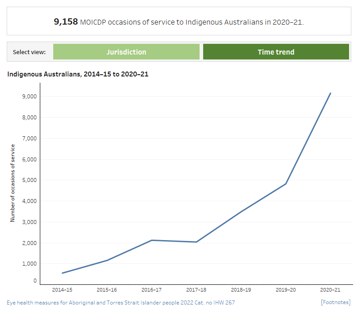Select the 'Number of occasions of service' axis title
The height and width of the screenshot is (313, 358).
pyautogui.click(x=13, y=183)
